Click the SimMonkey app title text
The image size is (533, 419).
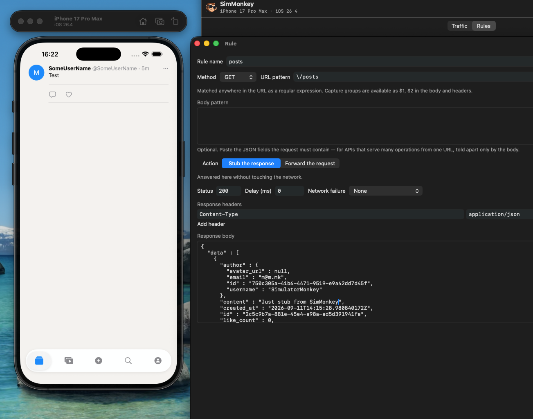(237, 4)
